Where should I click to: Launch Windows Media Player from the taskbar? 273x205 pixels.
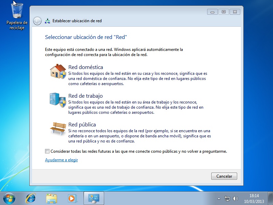[x=72, y=199]
